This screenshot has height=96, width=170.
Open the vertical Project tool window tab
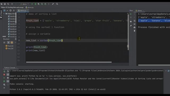click(x=1, y=14)
